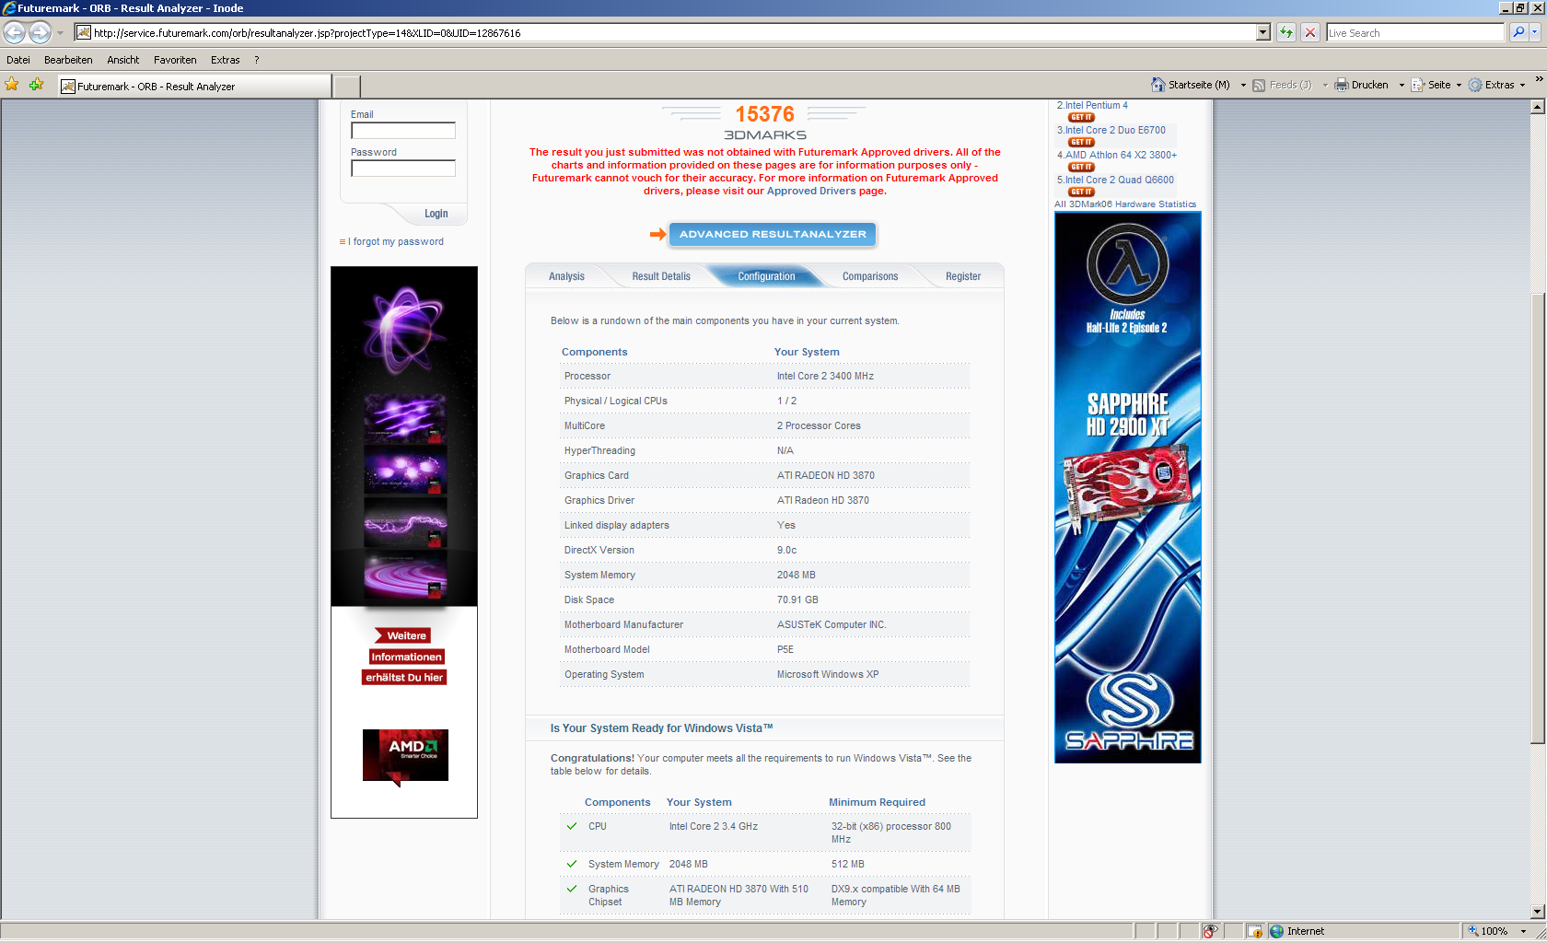
Task: Click the vertical scrollbar down arrow
Action: 1537,912
